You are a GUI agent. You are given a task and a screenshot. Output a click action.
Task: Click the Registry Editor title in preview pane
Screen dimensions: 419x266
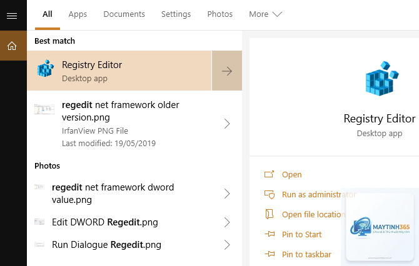[x=380, y=119]
